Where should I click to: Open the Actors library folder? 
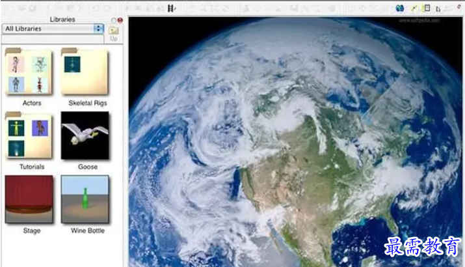coord(29,72)
